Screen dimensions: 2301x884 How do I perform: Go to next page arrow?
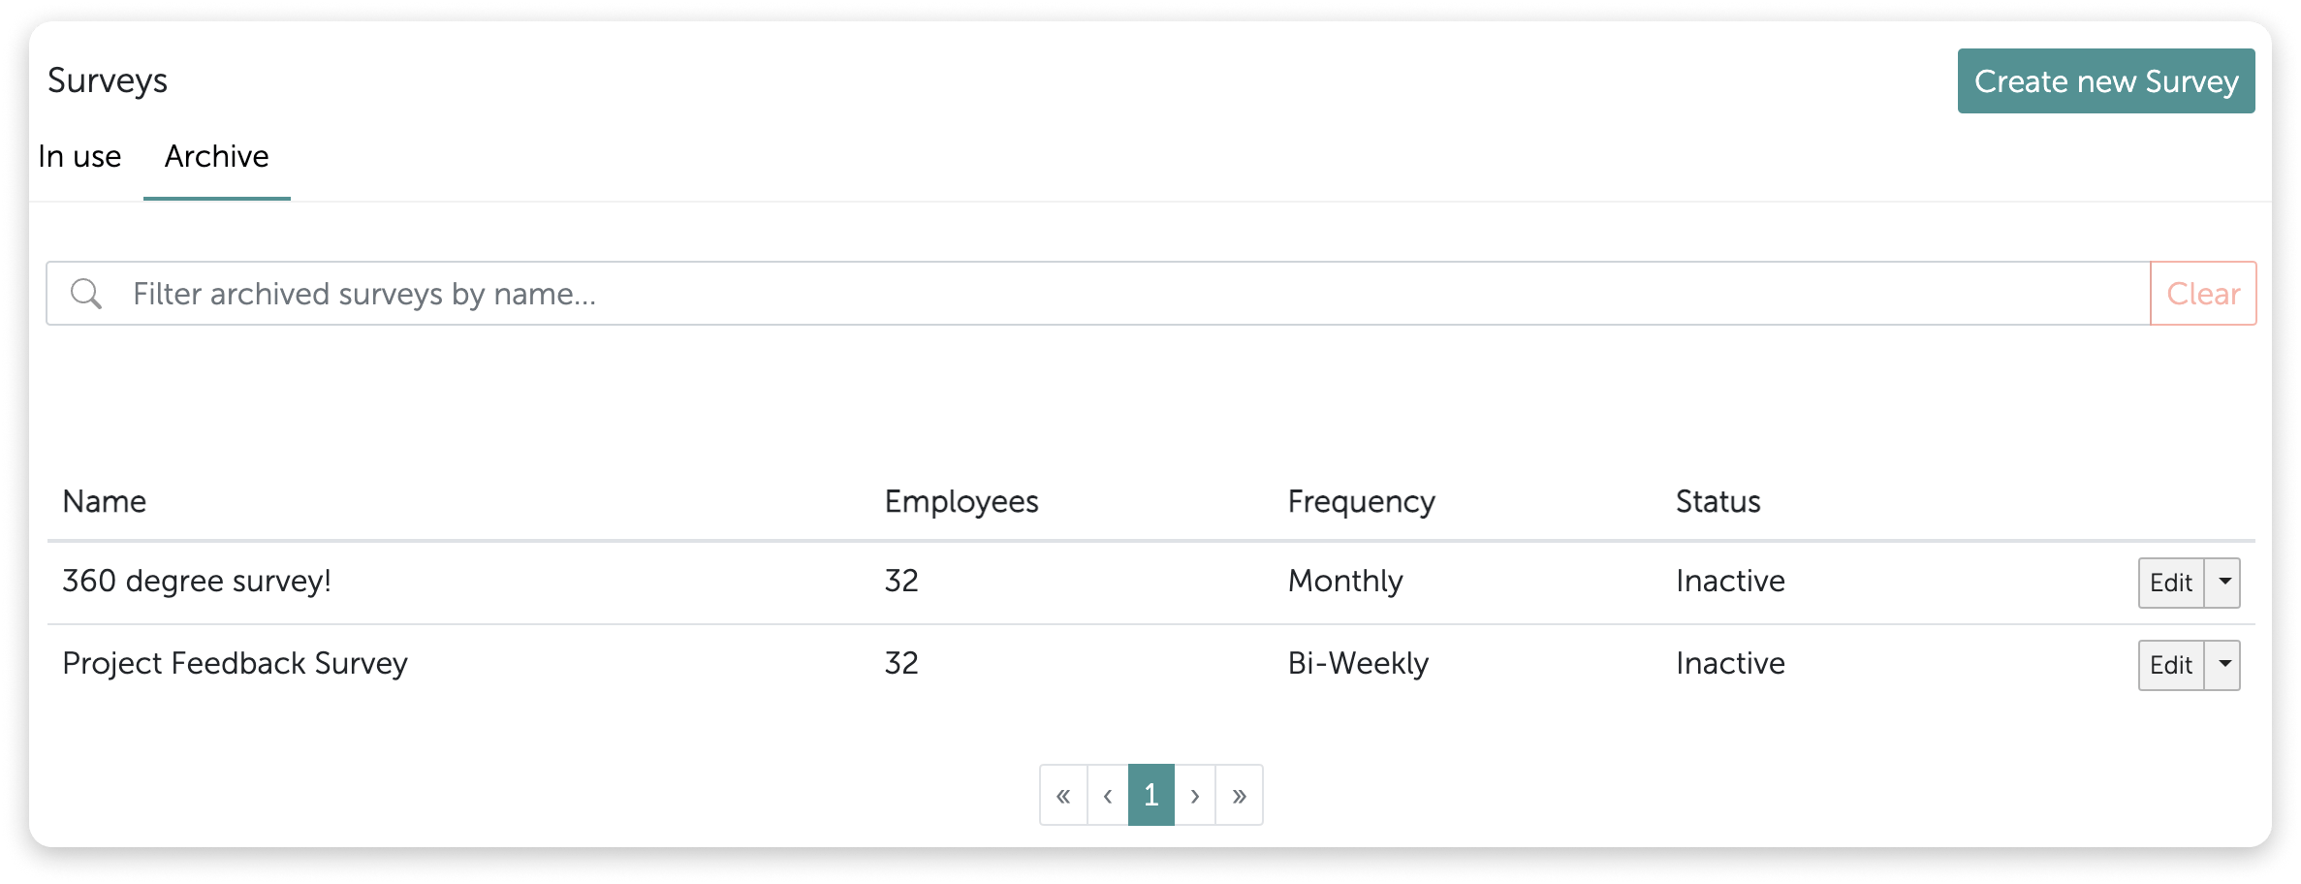pos(1195,795)
